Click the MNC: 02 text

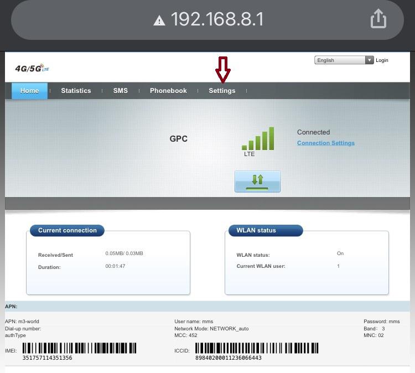[x=373, y=335]
